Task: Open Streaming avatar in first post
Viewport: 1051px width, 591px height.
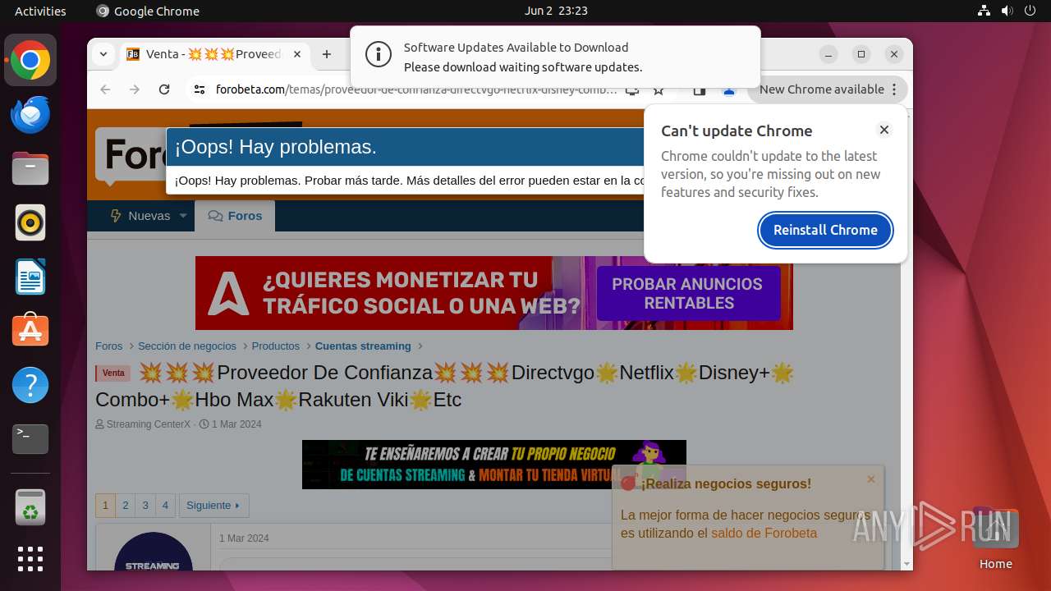Action: click(x=154, y=552)
